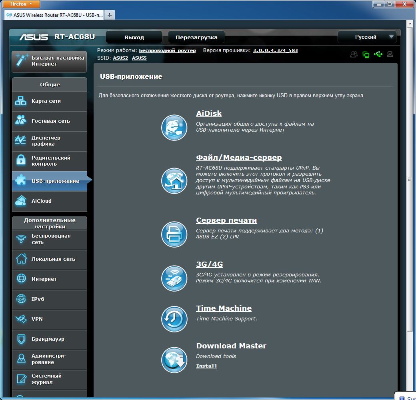416x400 pixels.
Task: Click the 3G/4G USB modem icon
Action: click(174, 278)
